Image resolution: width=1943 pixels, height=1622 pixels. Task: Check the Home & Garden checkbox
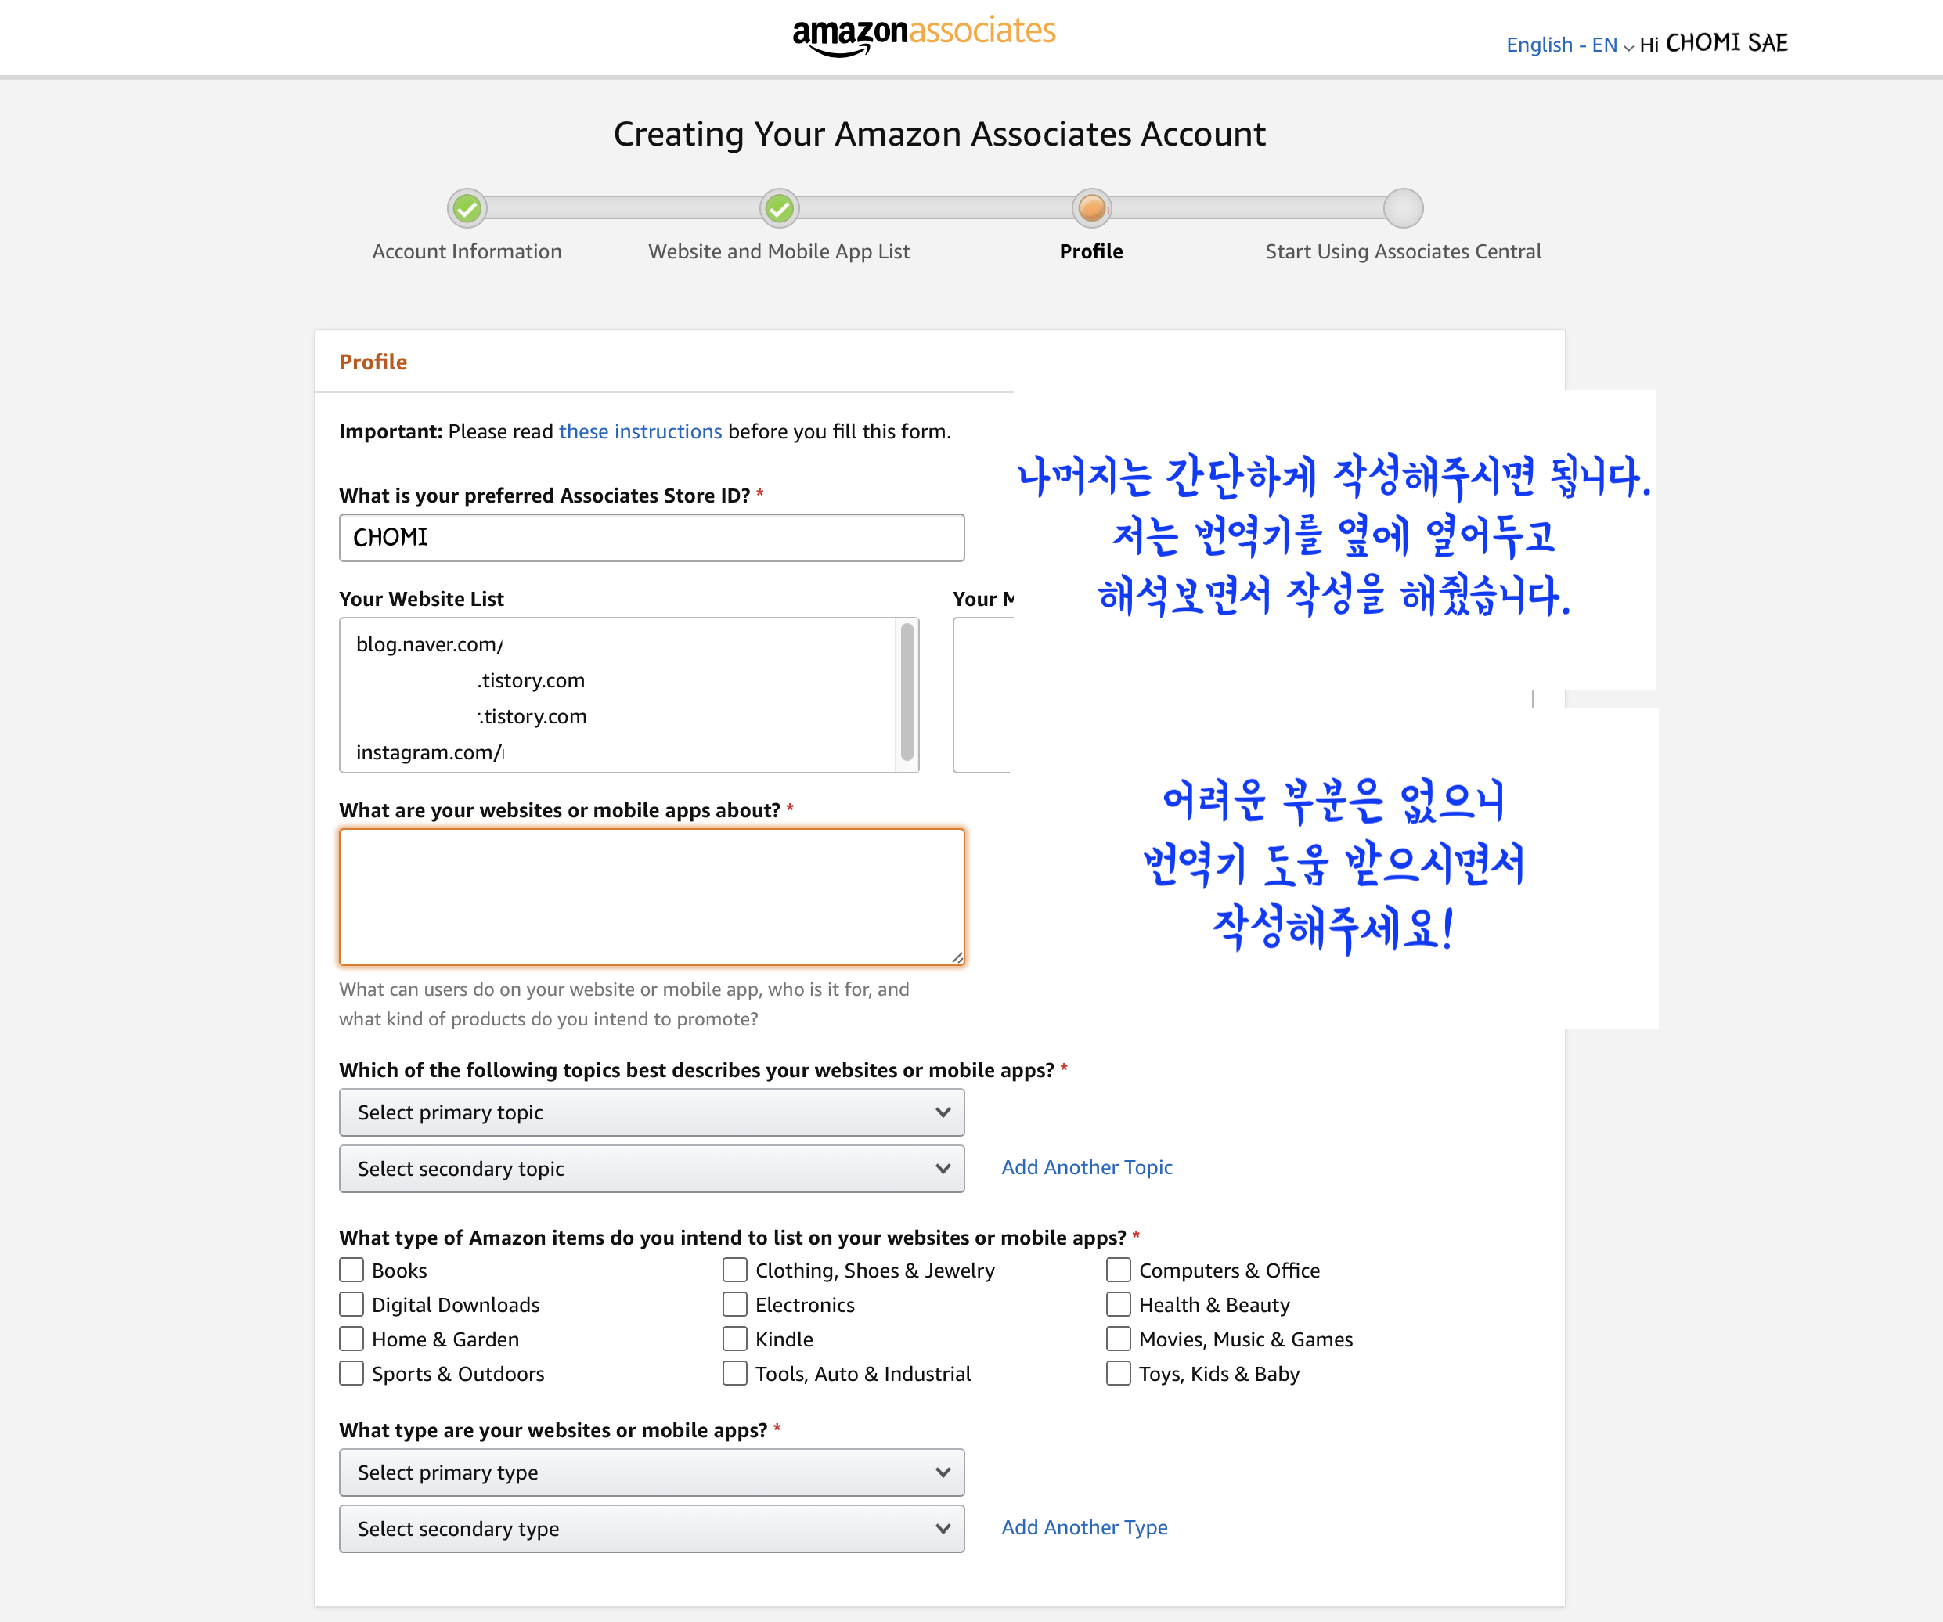point(351,1339)
